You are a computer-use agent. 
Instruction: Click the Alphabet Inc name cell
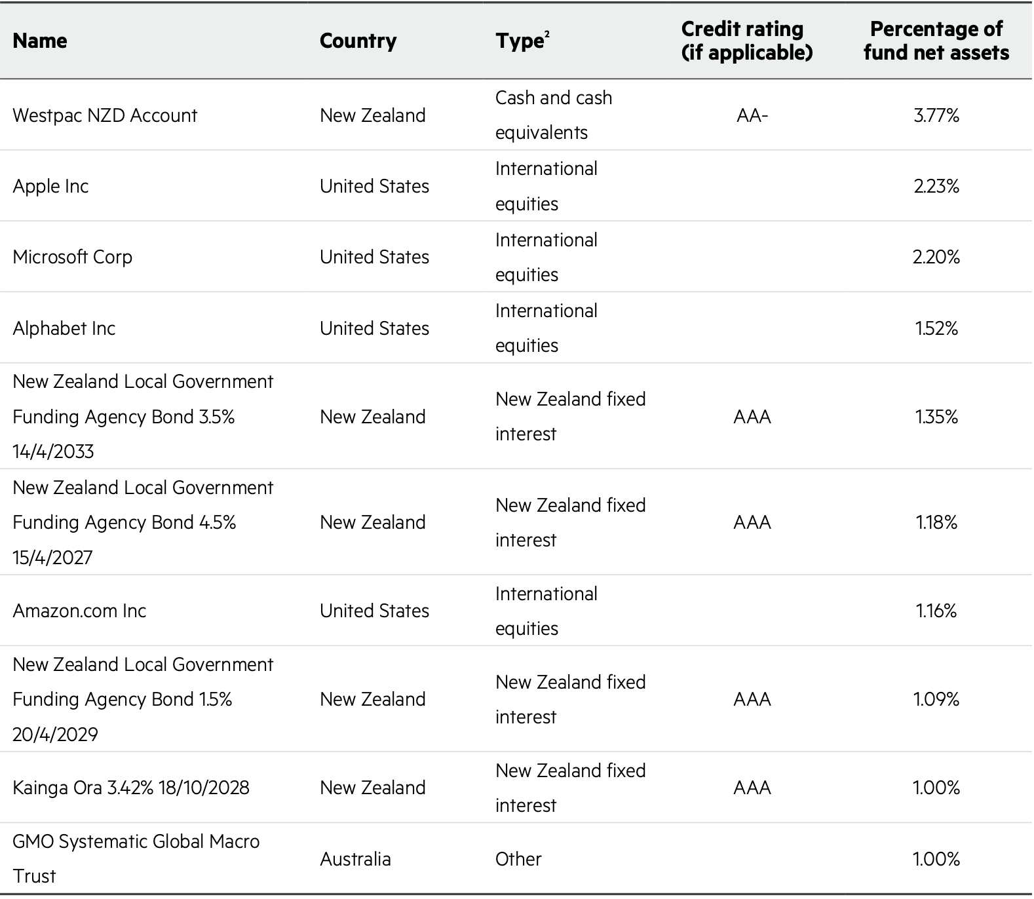coord(64,328)
